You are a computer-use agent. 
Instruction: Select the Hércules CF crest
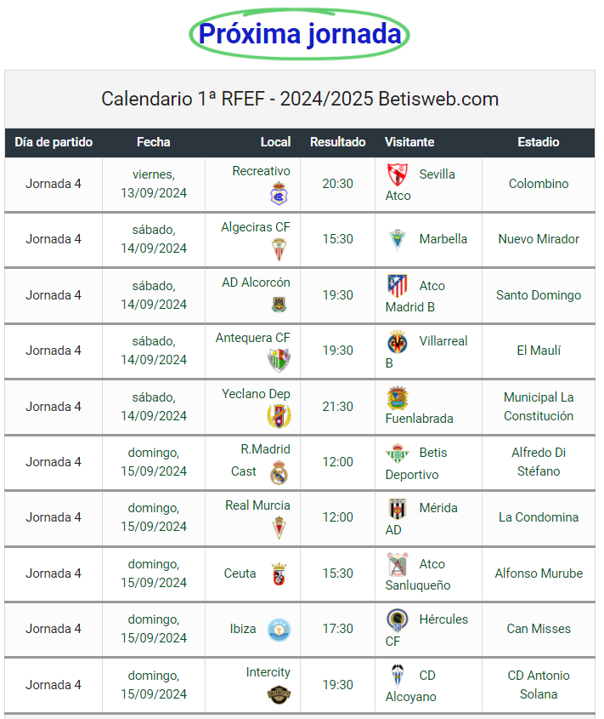click(x=397, y=619)
